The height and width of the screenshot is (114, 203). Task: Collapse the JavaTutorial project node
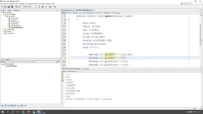pos(2,12)
